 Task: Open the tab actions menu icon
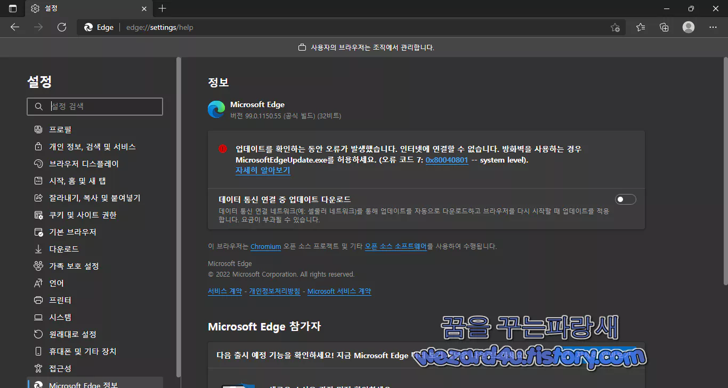coord(13,9)
